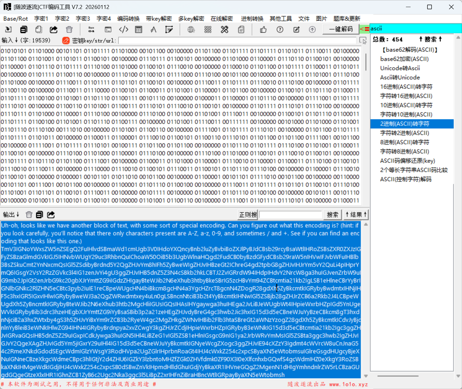This screenshot has height=389, width=462.
Task: Click the globe icon in the toolbar
Action: click(x=191, y=30)
